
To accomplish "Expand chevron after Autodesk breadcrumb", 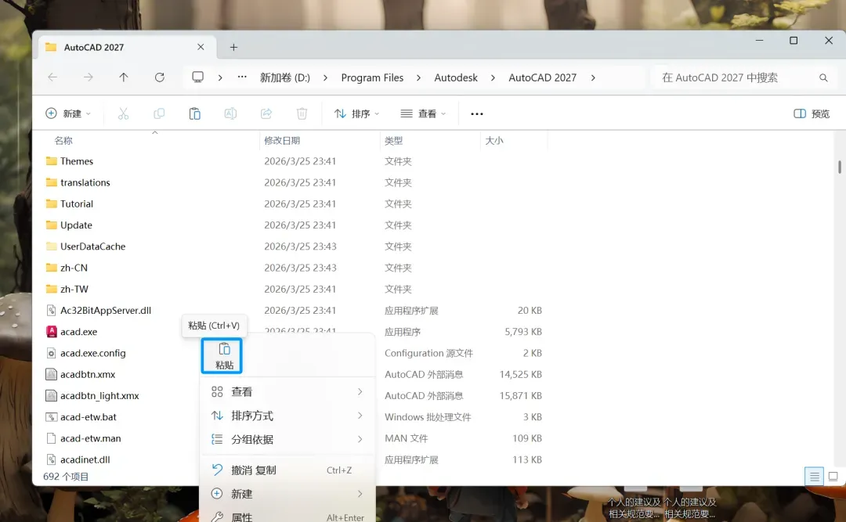I will point(493,77).
